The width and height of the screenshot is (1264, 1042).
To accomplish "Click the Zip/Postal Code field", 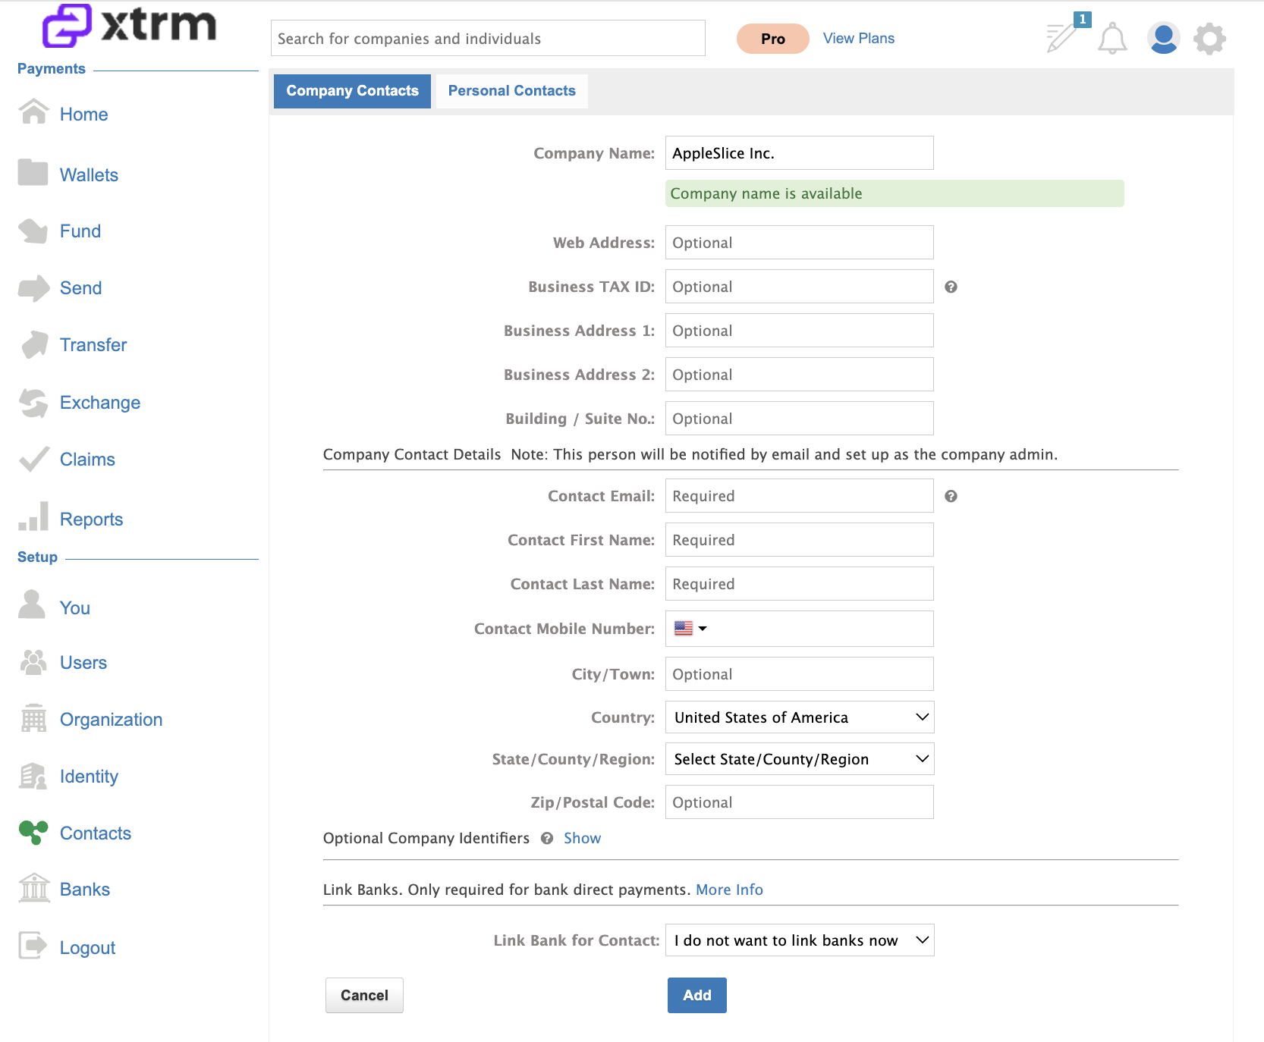I will [x=800, y=802].
